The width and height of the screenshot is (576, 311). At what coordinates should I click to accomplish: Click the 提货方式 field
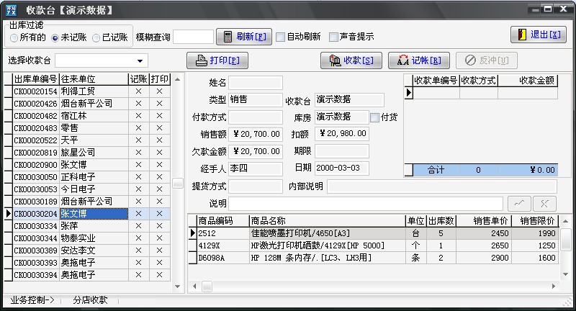[256, 186]
